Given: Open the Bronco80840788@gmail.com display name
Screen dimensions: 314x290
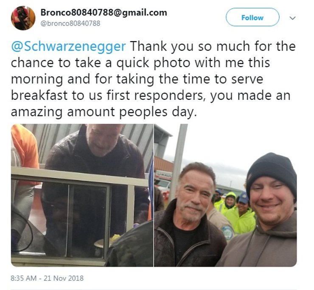Looking at the screenshot, I should tap(104, 12).
